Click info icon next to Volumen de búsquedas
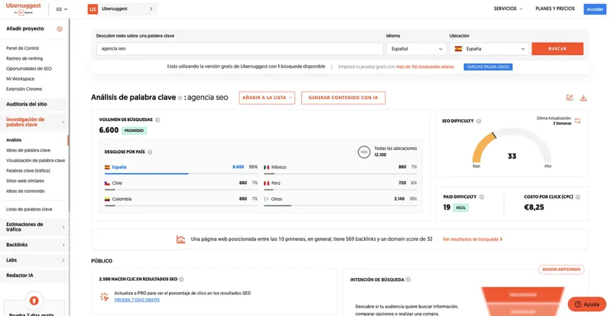Viewport: 609px width, 316px height. point(158,120)
